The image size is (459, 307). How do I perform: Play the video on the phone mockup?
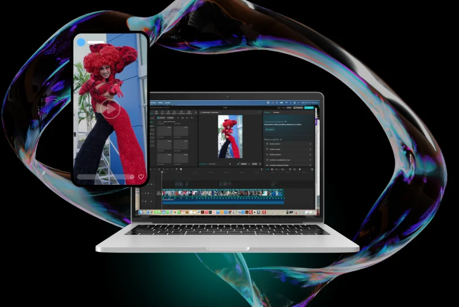pyautogui.click(x=110, y=109)
